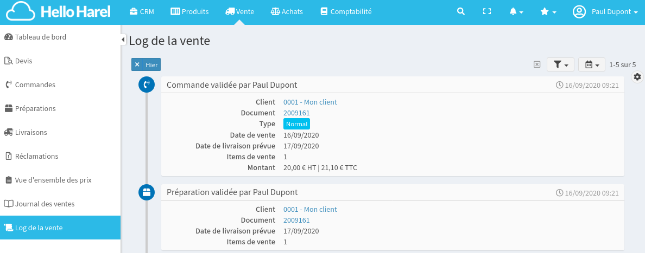645x253 pixels.
Task: Collapse the left sidebar with arrow handle
Action: (123, 40)
